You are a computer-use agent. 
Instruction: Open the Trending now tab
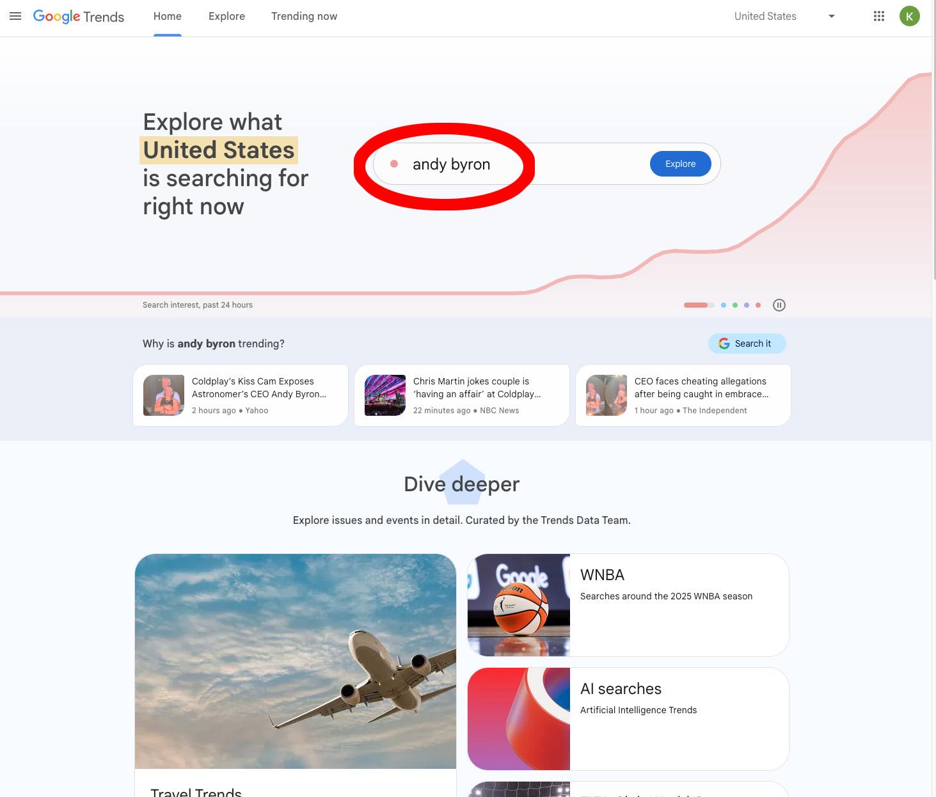(x=304, y=16)
